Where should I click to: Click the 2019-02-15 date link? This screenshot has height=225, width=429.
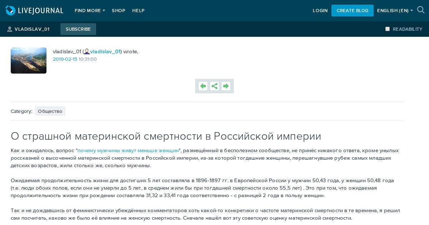[65, 59]
